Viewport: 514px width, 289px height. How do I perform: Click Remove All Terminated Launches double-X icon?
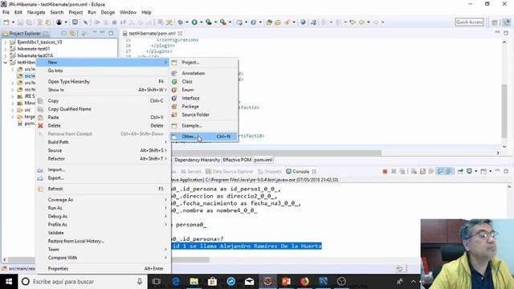[x=402, y=171]
